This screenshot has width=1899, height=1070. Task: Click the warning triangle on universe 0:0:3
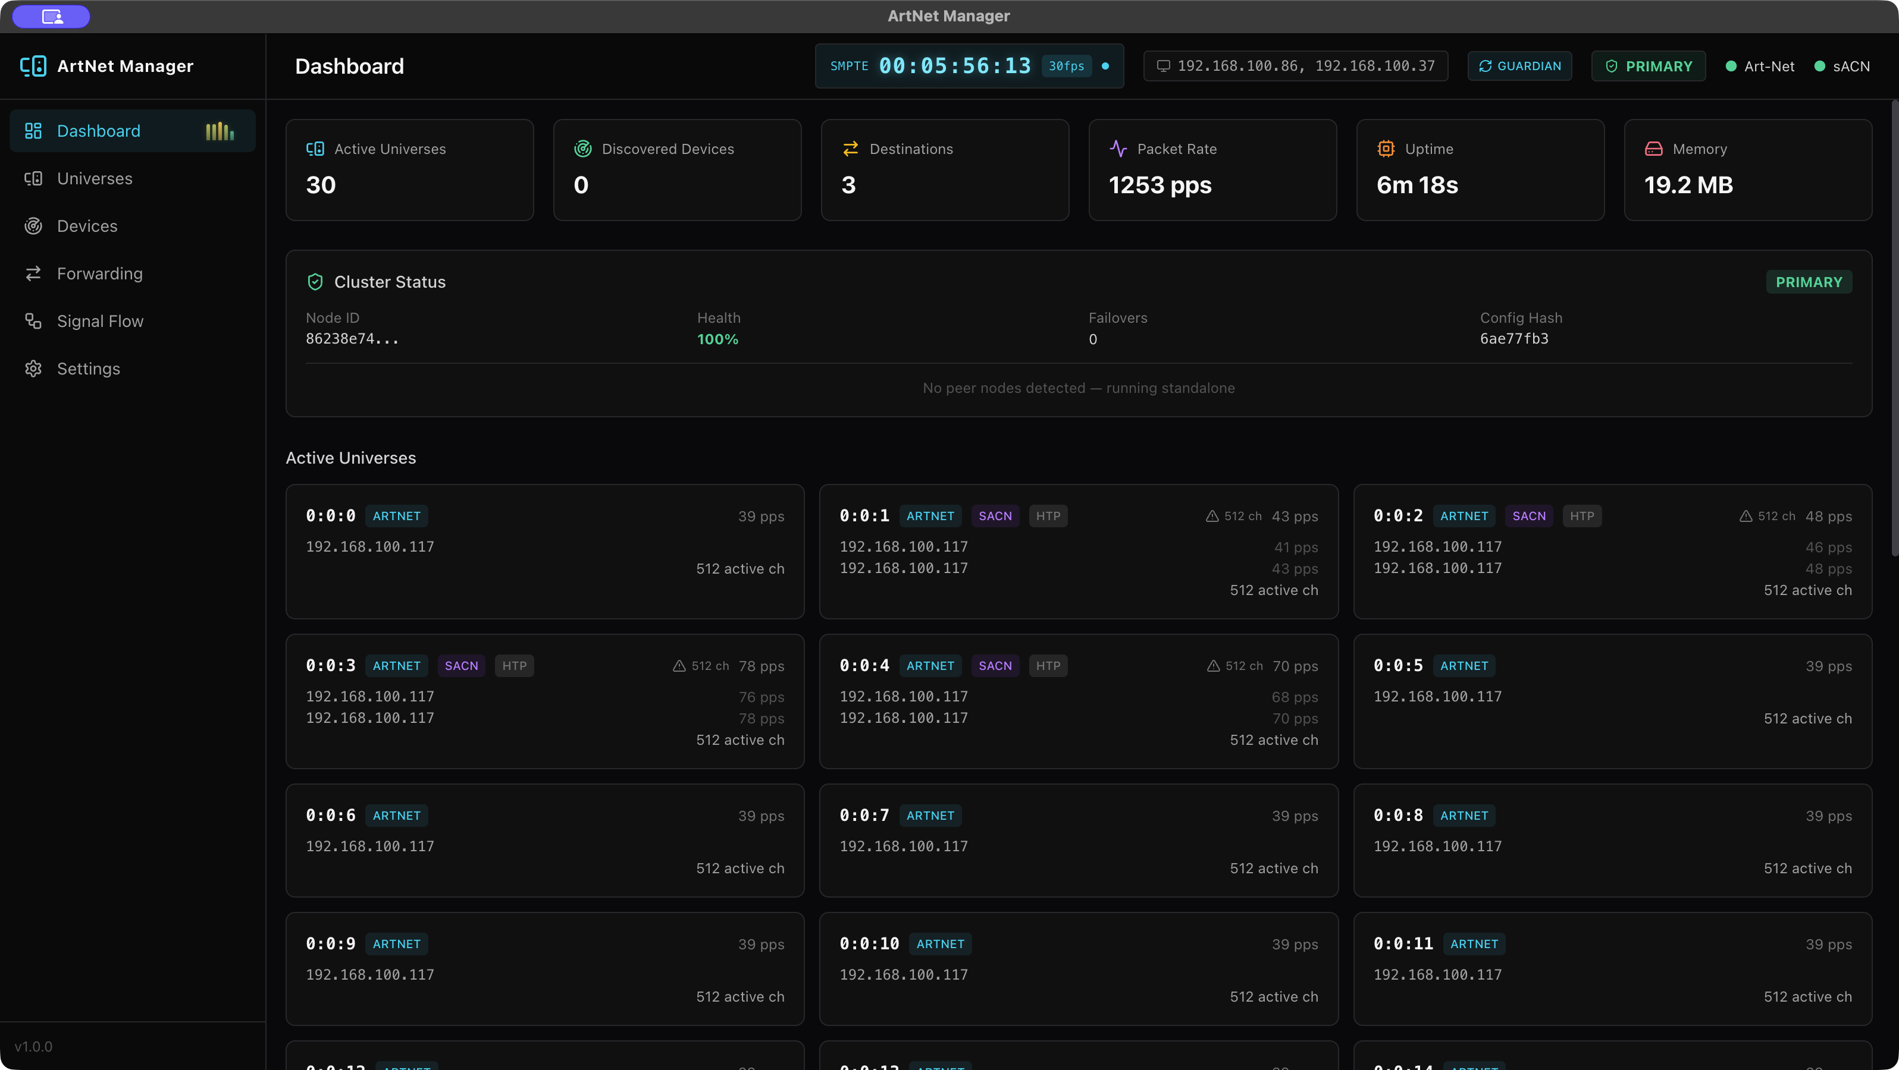click(679, 666)
